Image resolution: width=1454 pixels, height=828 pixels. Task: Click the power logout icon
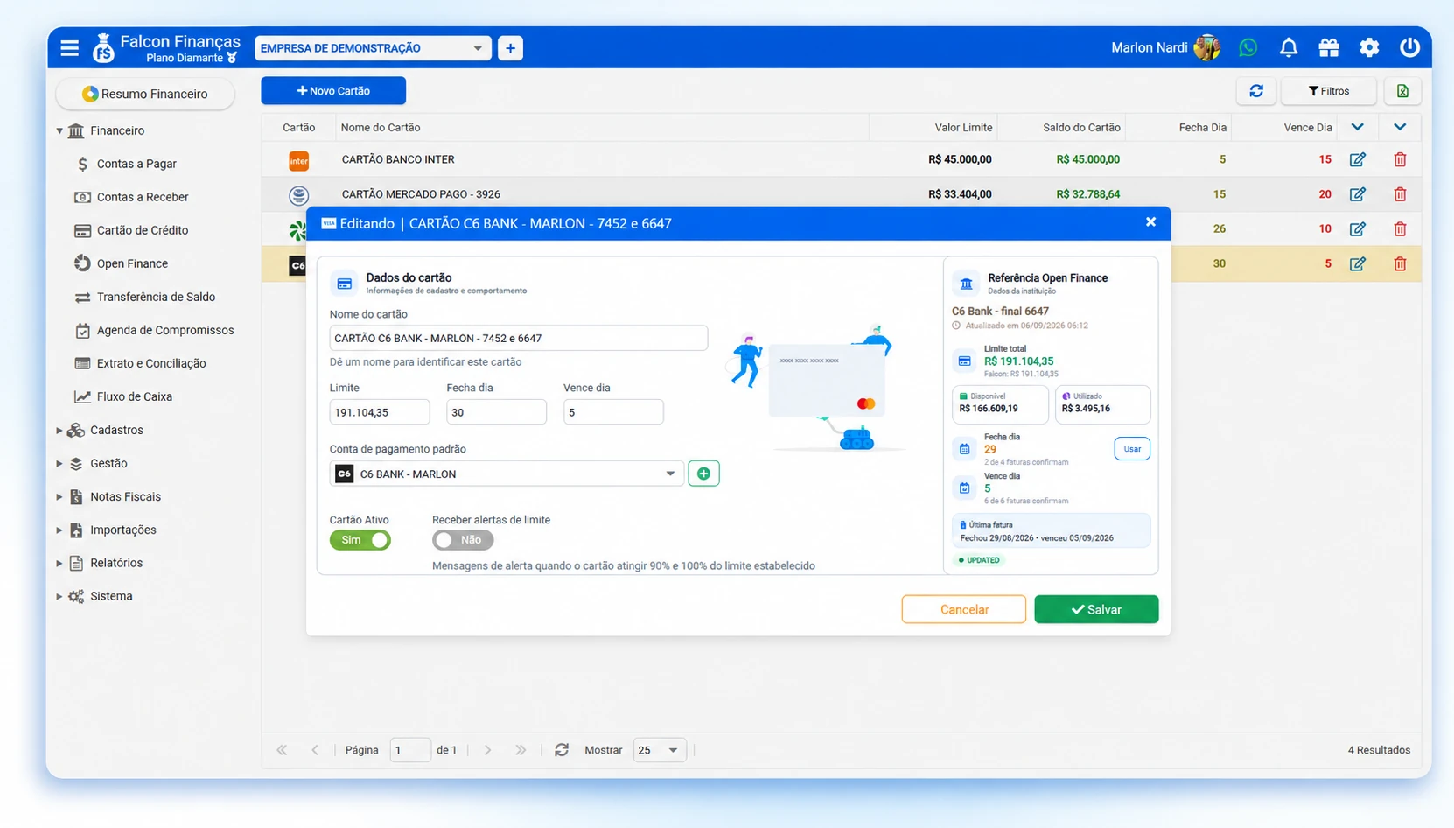pyautogui.click(x=1409, y=47)
